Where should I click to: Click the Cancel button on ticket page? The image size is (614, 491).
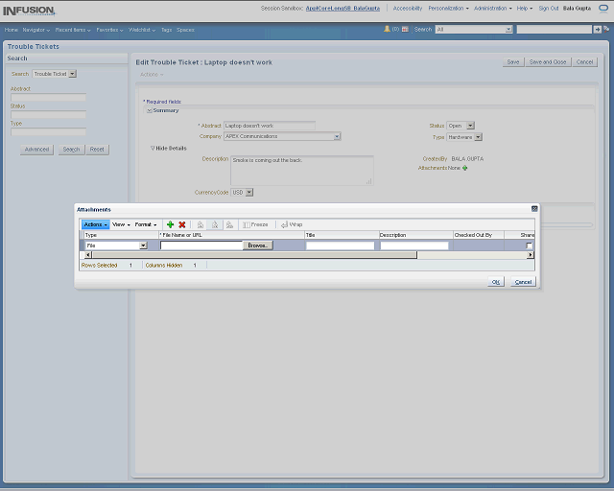[584, 62]
